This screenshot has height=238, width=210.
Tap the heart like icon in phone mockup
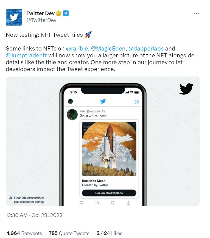coord(113,203)
